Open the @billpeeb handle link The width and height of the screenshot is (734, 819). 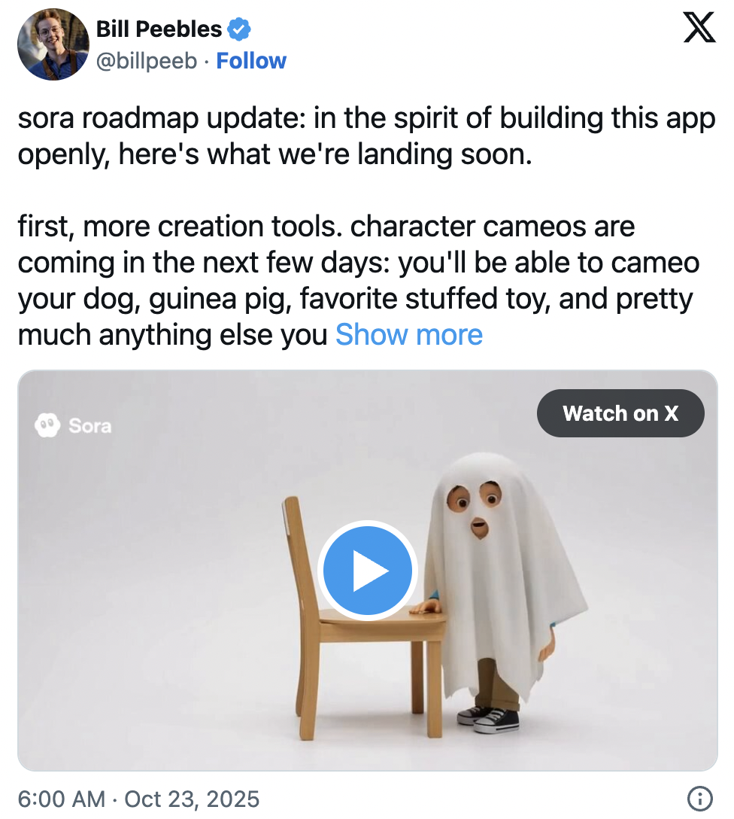pyautogui.click(x=147, y=61)
